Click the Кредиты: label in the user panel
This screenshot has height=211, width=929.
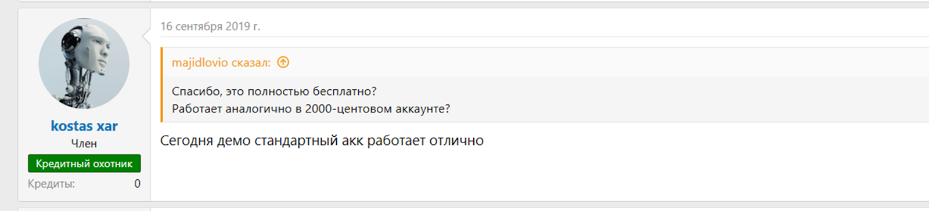(x=51, y=184)
